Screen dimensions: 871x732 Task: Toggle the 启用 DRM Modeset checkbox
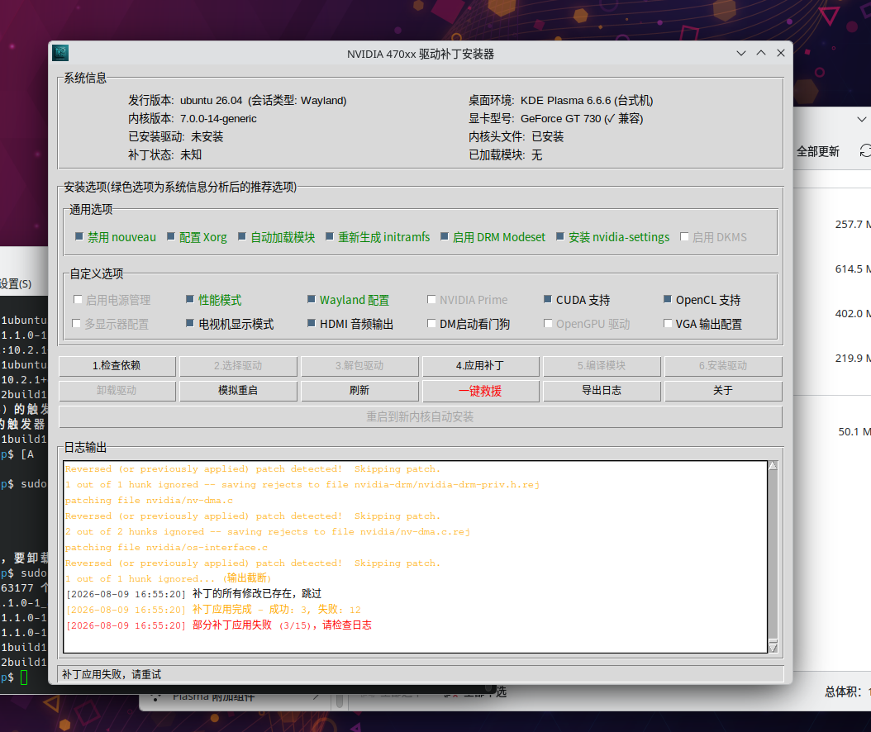(444, 236)
